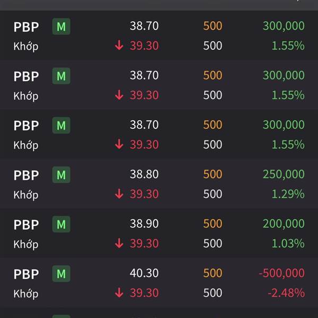Open the order priced at 38.90
The height and width of the screenshot is (318, 318).
(x=159, y=233)
